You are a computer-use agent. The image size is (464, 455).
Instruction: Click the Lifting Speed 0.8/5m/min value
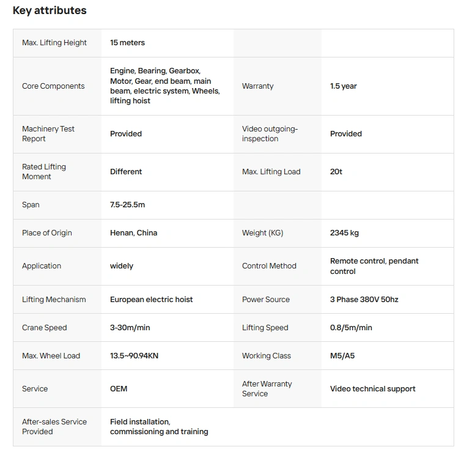tap(351, 328)
